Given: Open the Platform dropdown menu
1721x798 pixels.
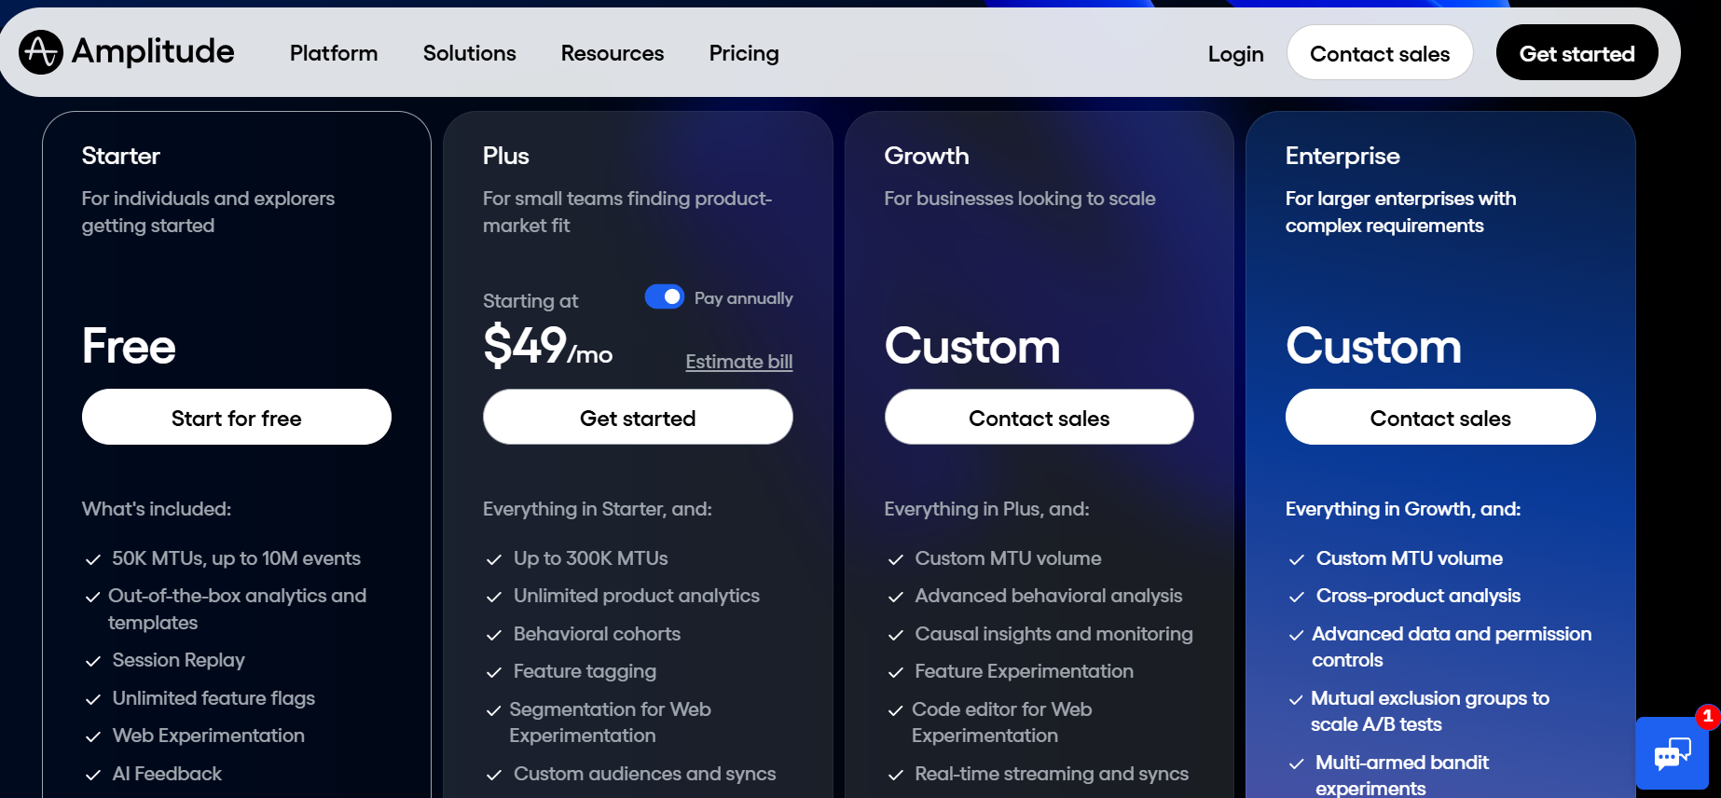Looking at the screenshot, I should pos(333,53).
